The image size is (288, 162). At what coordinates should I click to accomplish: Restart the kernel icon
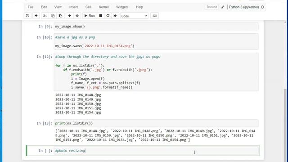click(108, 16)
